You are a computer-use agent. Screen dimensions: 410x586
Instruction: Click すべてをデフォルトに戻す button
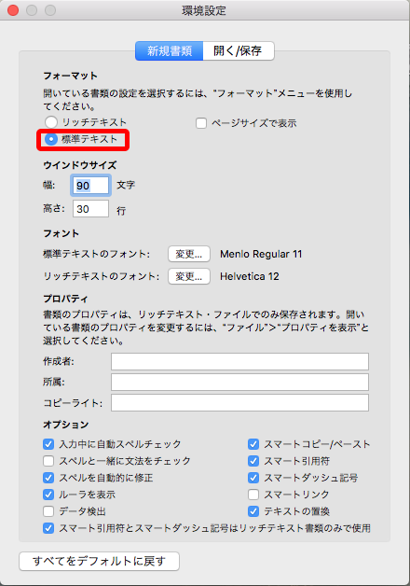click(99, 561)
